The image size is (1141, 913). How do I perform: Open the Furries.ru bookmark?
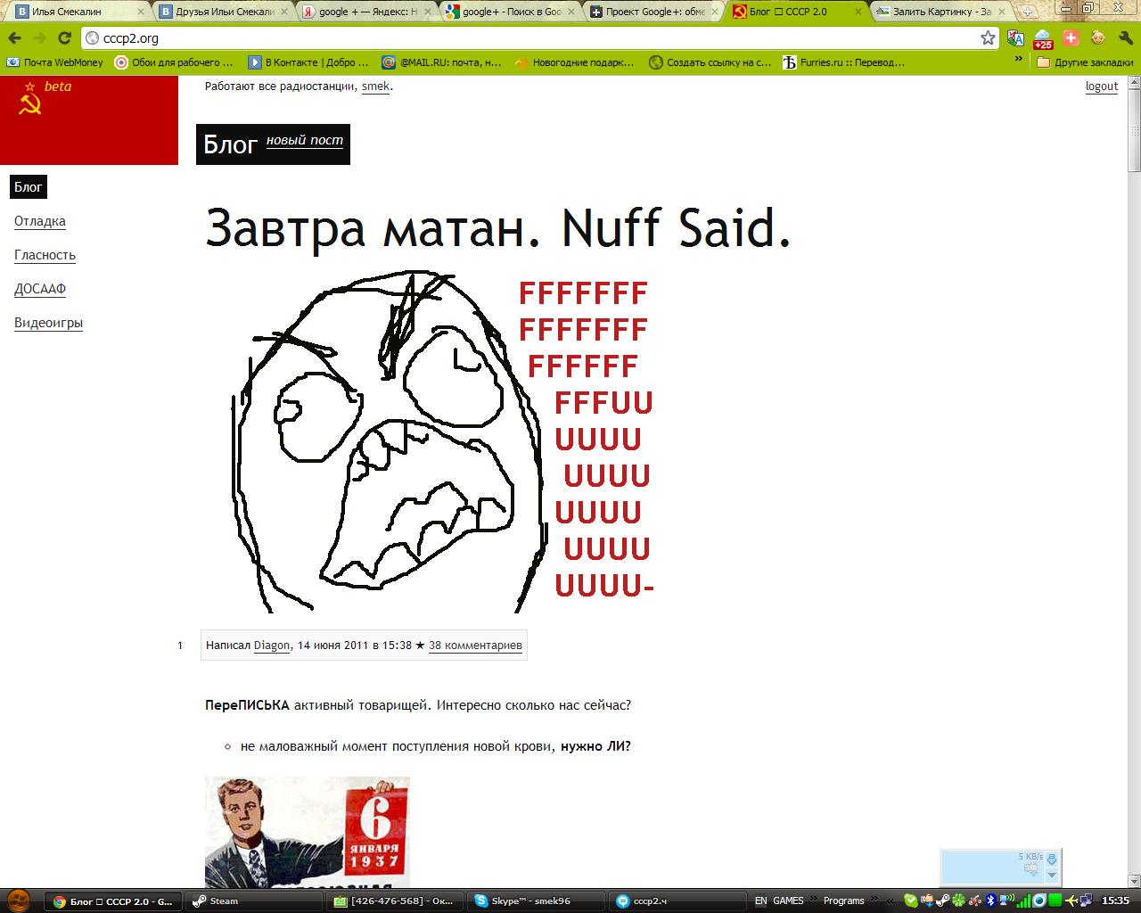point(843,62)
